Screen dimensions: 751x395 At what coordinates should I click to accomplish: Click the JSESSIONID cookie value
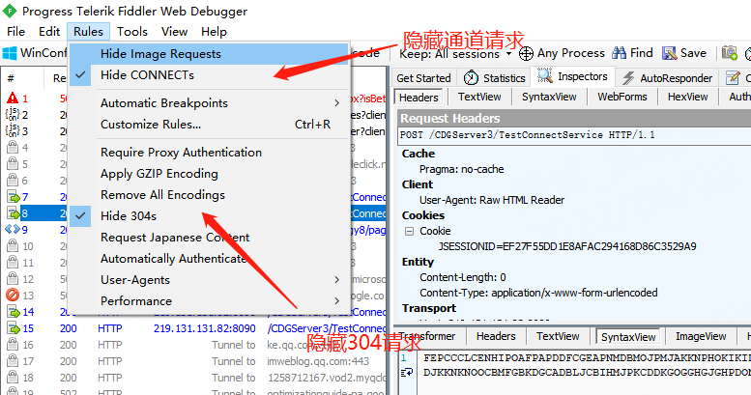567,246
